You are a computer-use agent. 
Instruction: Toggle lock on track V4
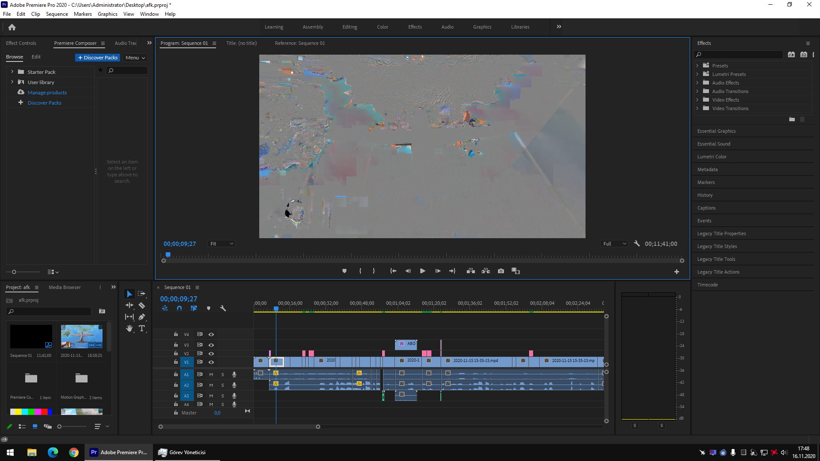click(176, 334)
